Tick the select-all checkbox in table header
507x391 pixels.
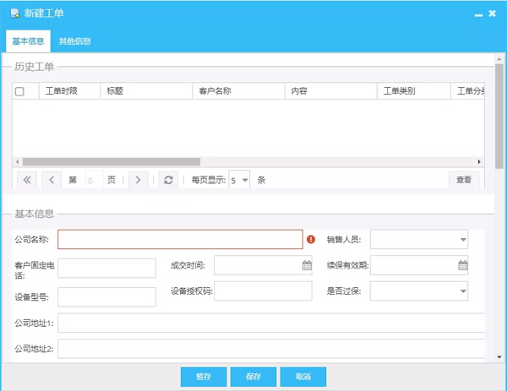(20, 91)
